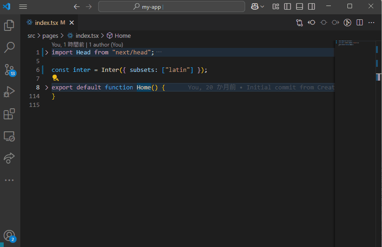Screen dimensions: 382x247
Task: Click line number 114
Action: click(x=34, y=96)
